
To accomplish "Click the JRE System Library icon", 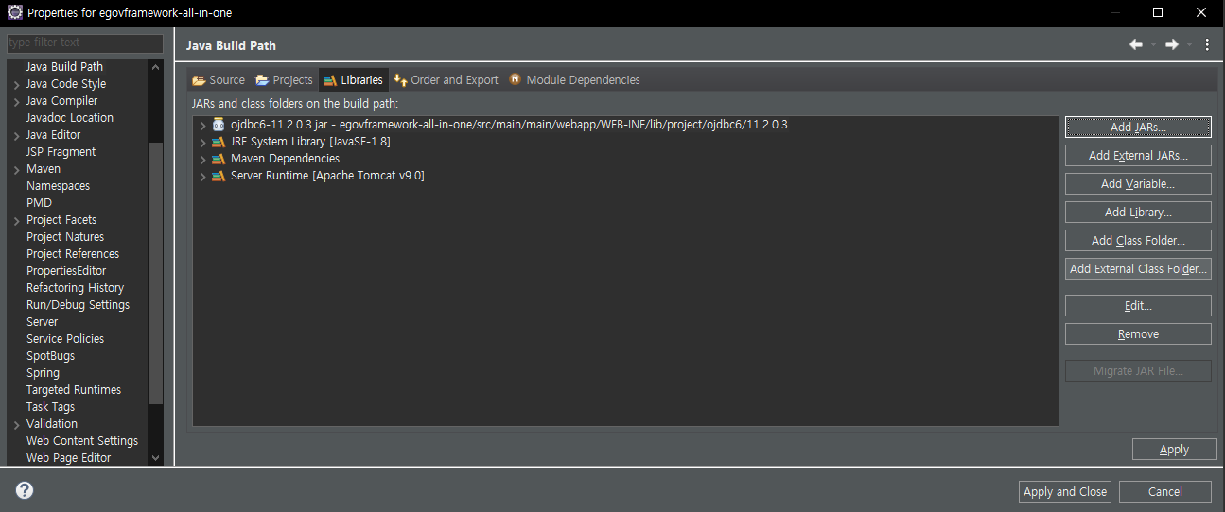I will click(219, 141).
